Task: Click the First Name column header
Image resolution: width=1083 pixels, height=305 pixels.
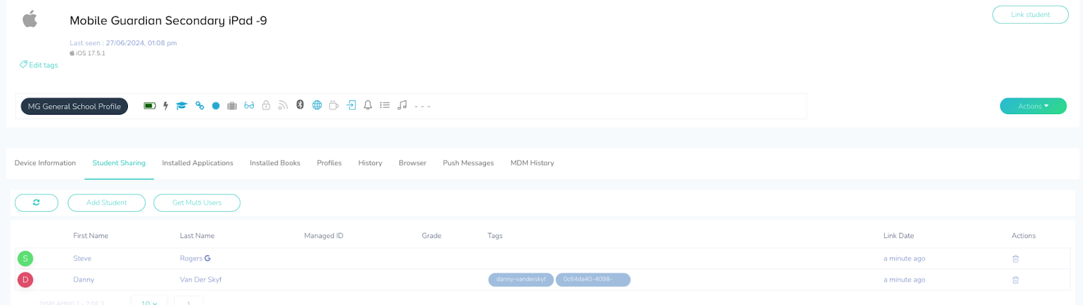Action: click(91, 235)
